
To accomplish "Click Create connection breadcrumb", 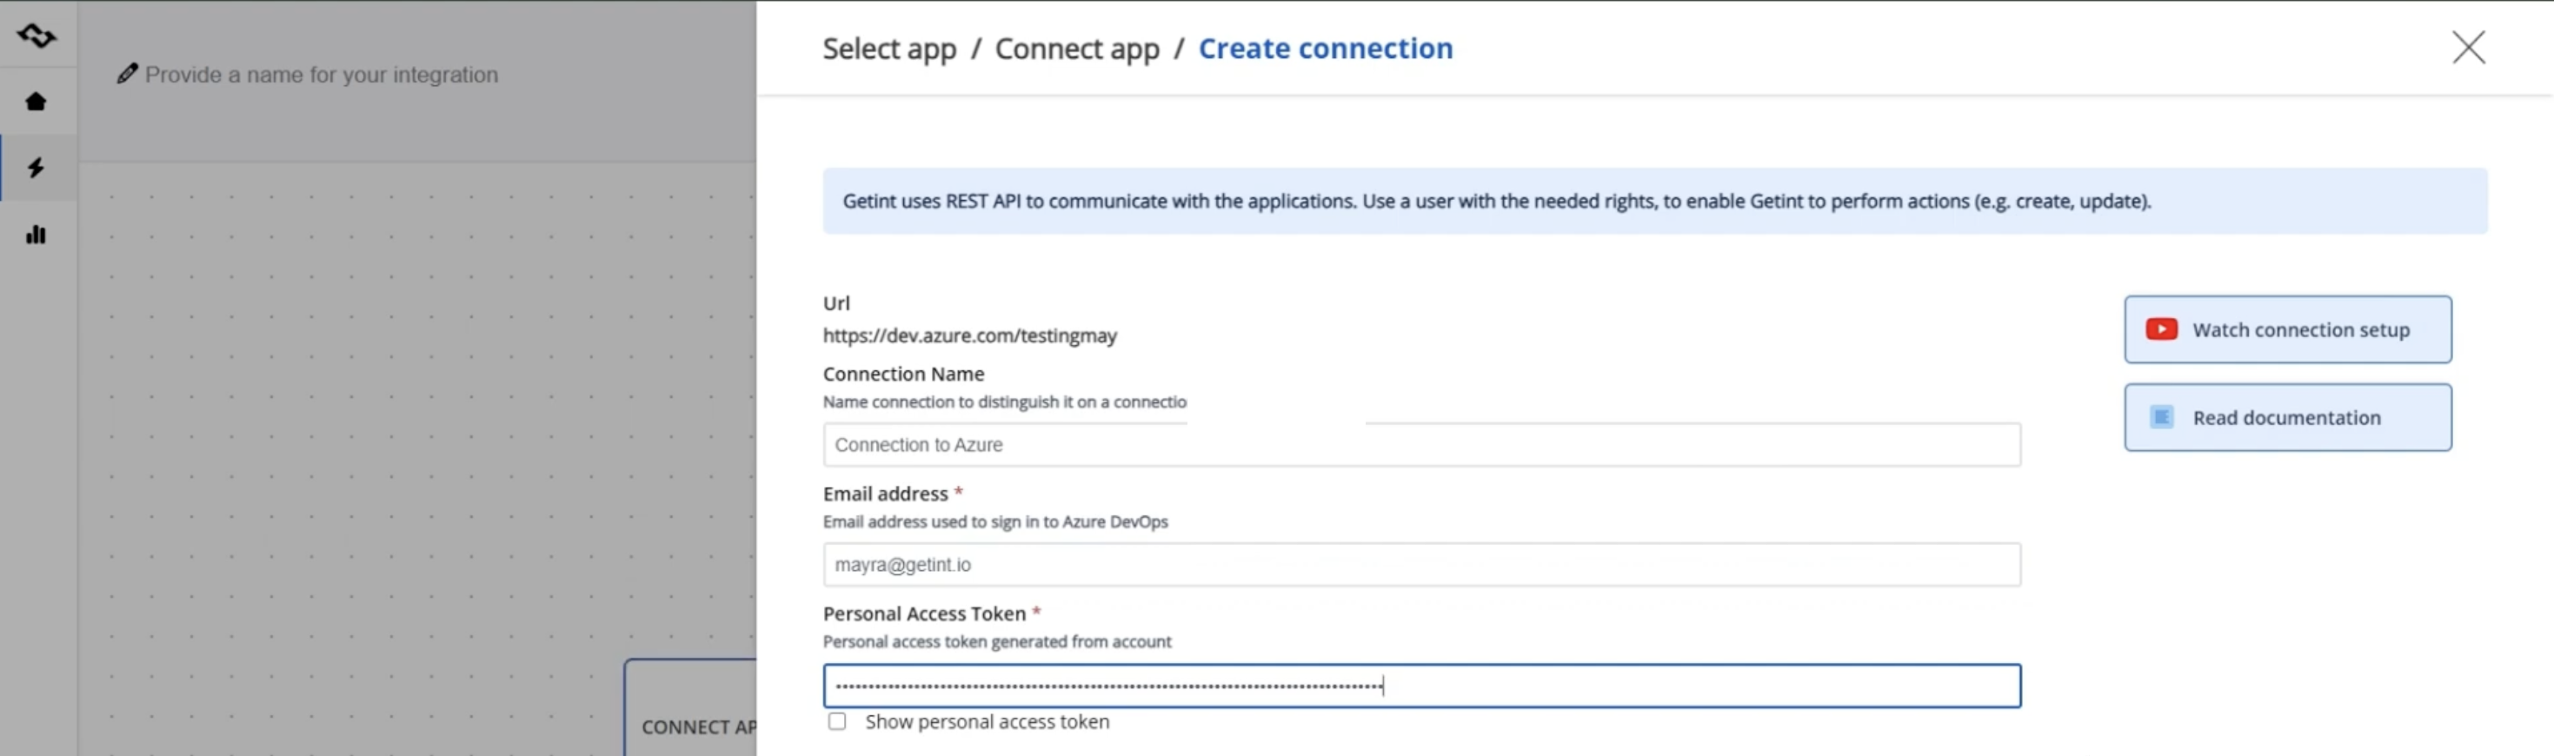I will pos(1326,49).
